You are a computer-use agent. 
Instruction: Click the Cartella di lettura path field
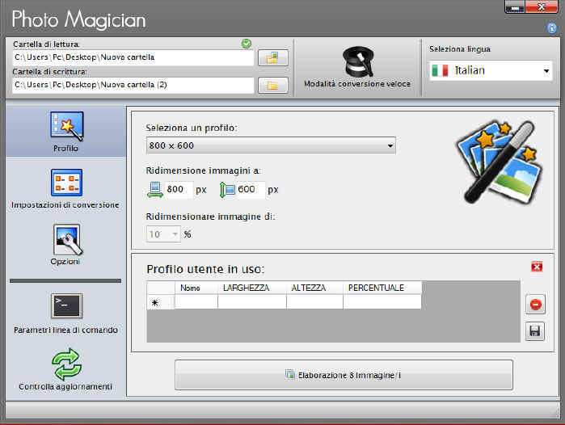(133, 57)
